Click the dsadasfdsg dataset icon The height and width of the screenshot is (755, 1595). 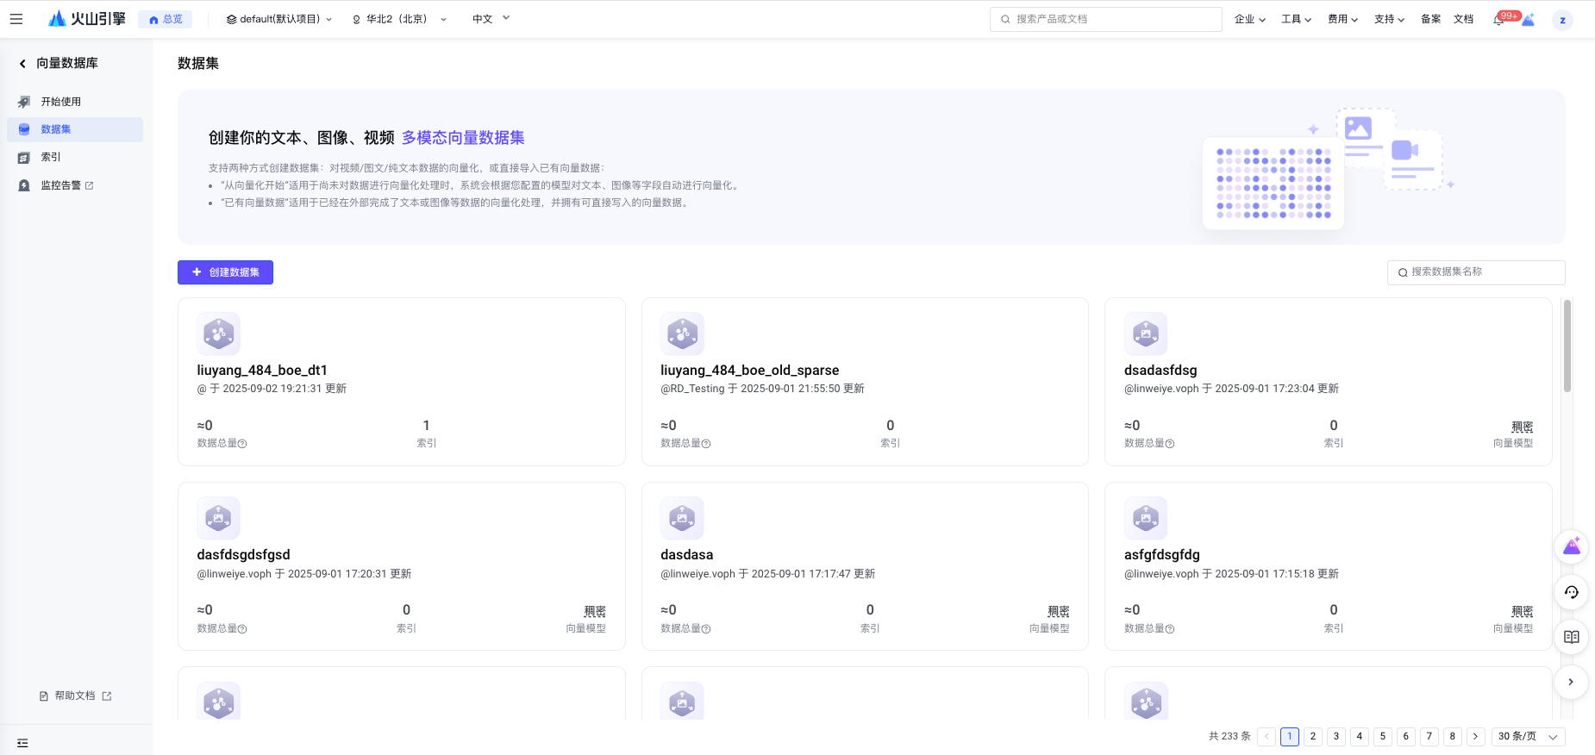(x=1146, y=334)
